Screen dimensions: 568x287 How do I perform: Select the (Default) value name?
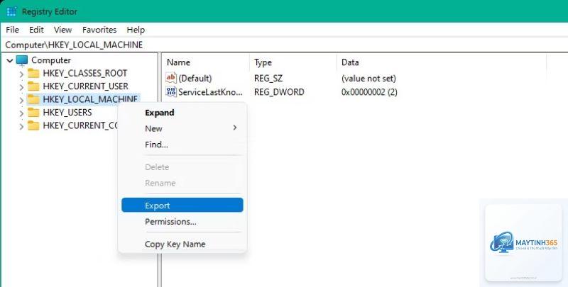point(195,79)
